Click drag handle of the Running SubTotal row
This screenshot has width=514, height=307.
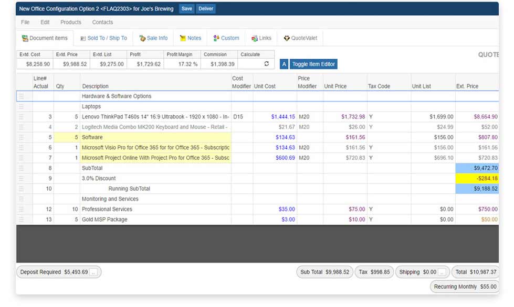click(22, 189)
